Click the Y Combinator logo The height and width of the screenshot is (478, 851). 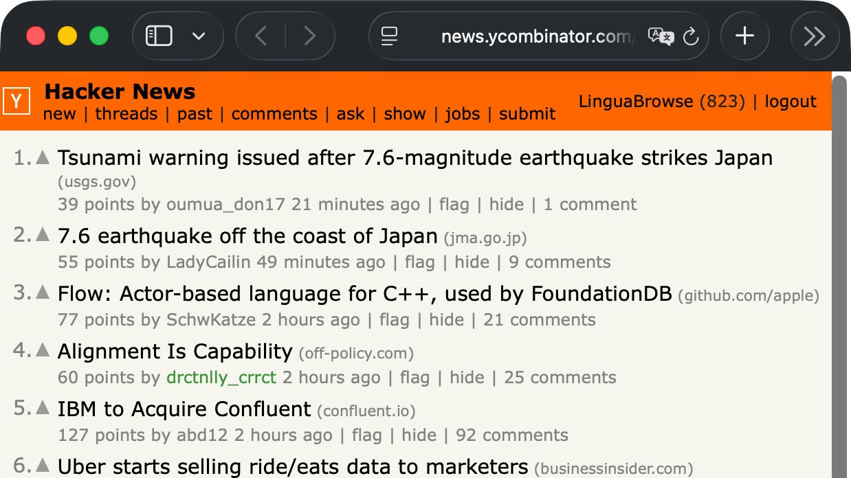16,102
